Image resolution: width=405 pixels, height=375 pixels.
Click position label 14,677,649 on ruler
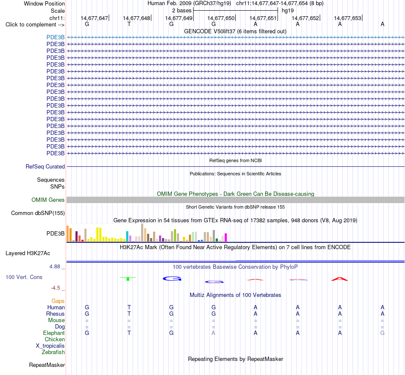[x=179, y=18]
